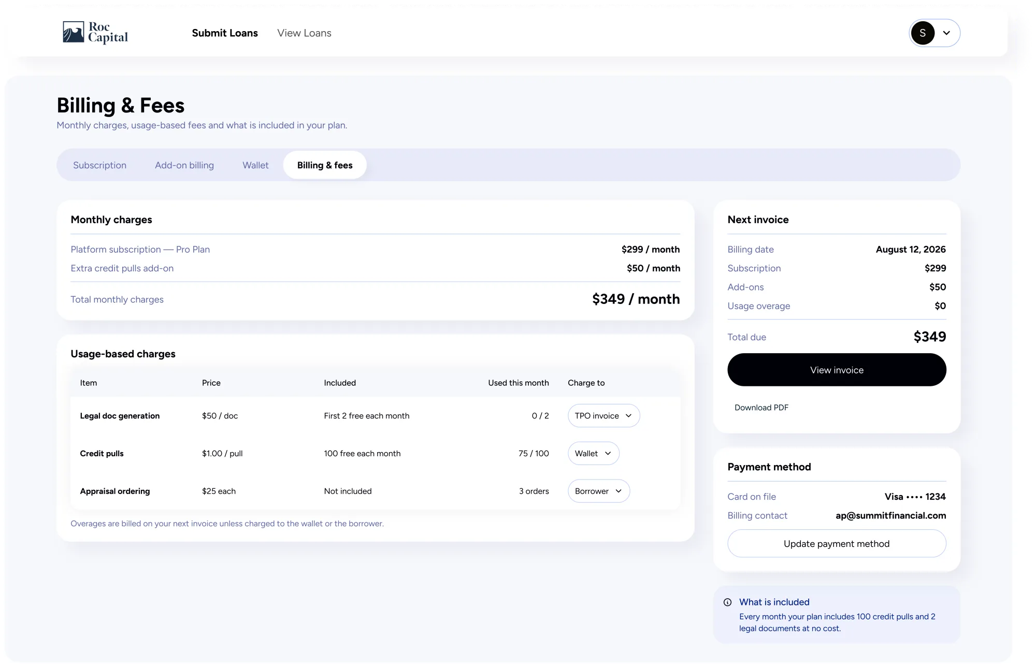
Task: Click the Appraisal ordering row label
Action: coord(115,491)
